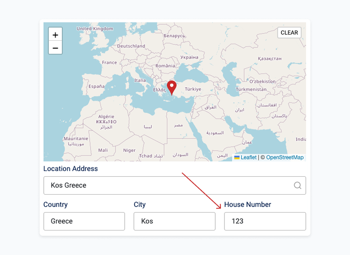Click the City field containing Kos
The width and height of the screenshot is (350, 255).
(174, 221)
